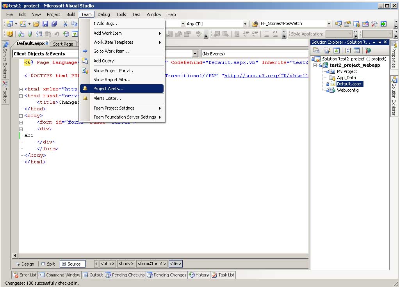Collapse the html element outline in the editor
399x287 pixels.
click(21, 89)
